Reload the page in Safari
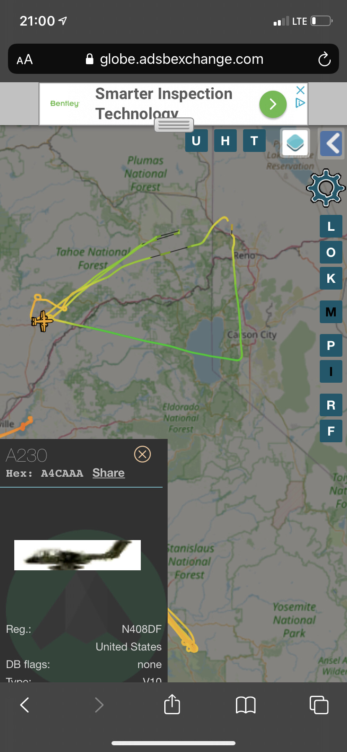The image size is (347, 752). 324,59
